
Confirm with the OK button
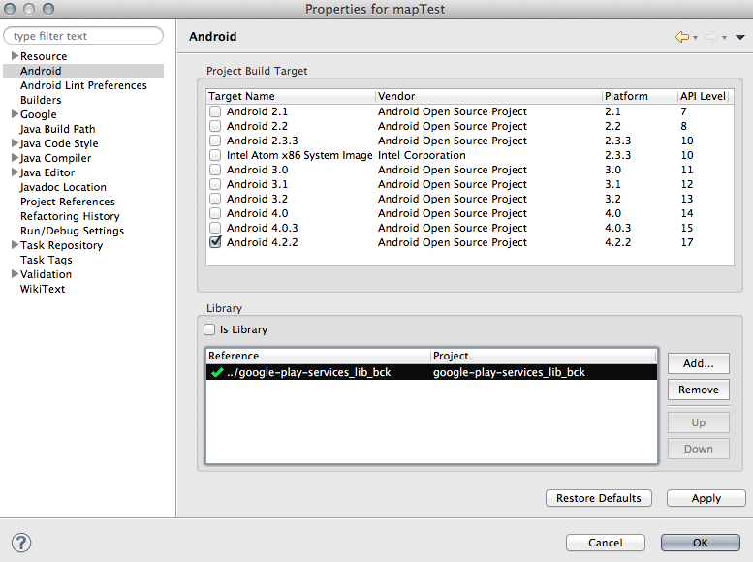(x=700, y=543)
